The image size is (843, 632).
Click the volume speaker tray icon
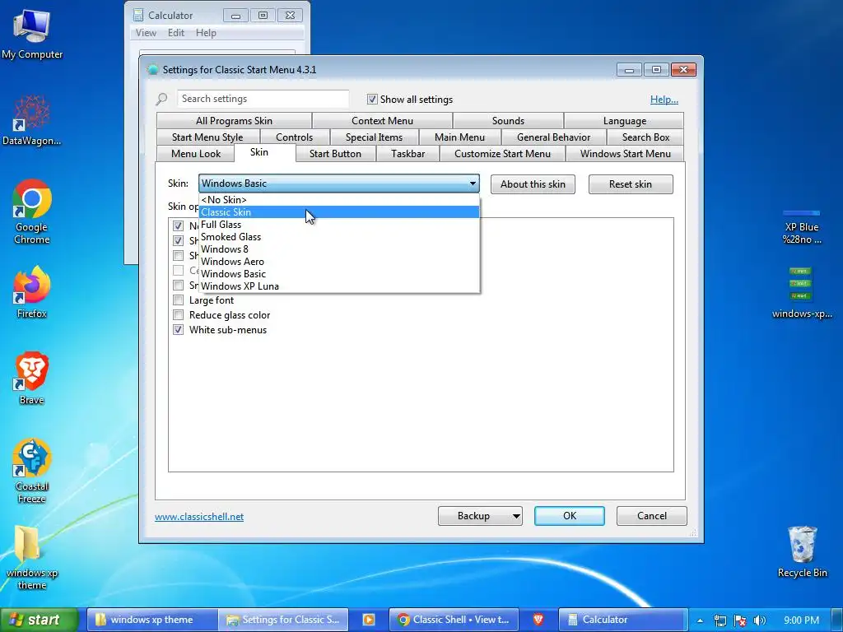(760, 620)
